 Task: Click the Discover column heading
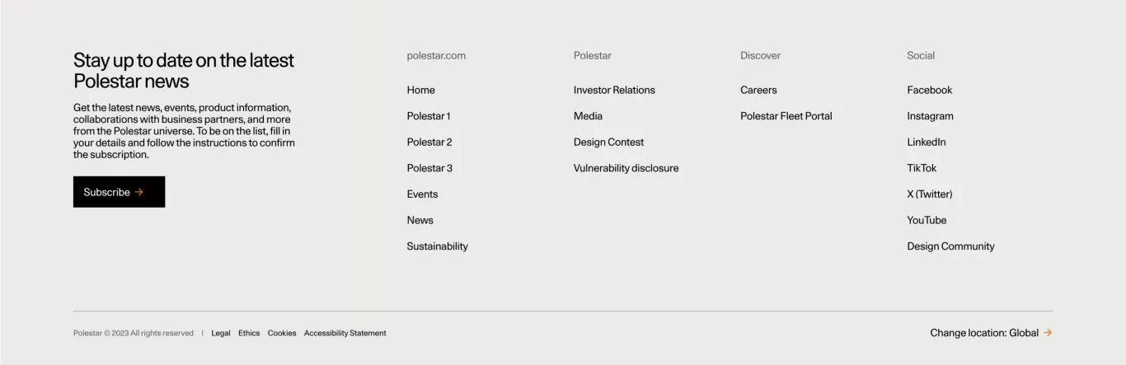tap(760, 55)
